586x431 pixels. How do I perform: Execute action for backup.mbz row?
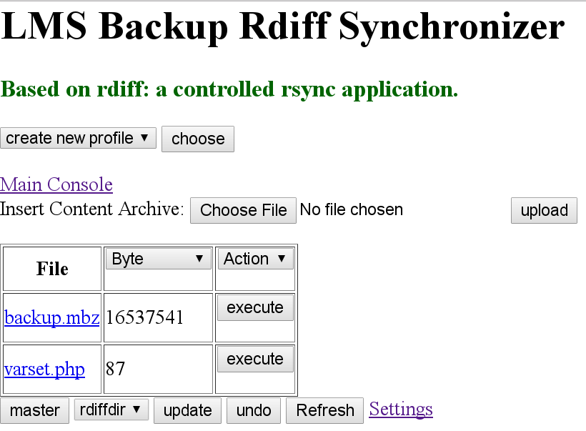[x=255, y=307]
